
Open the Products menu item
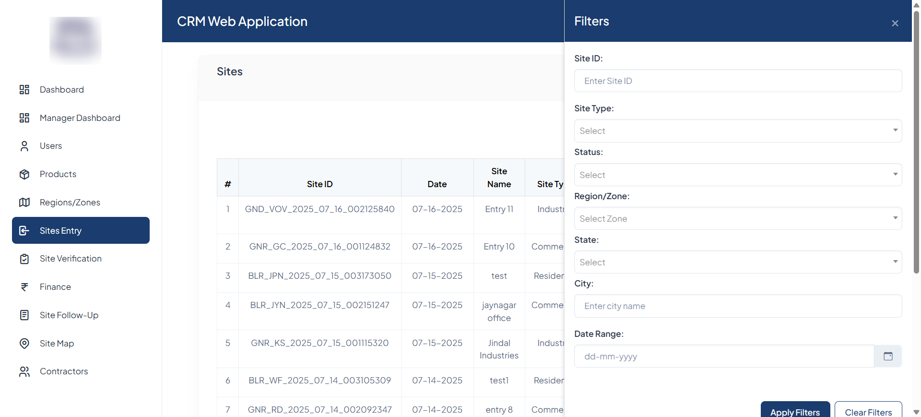(81, 174)
